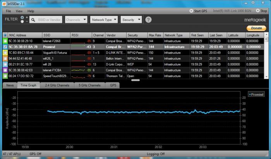This screenshot has width=271, height=159.
Task: Sort by Vendor column header
Action: [x=116, y=35]
